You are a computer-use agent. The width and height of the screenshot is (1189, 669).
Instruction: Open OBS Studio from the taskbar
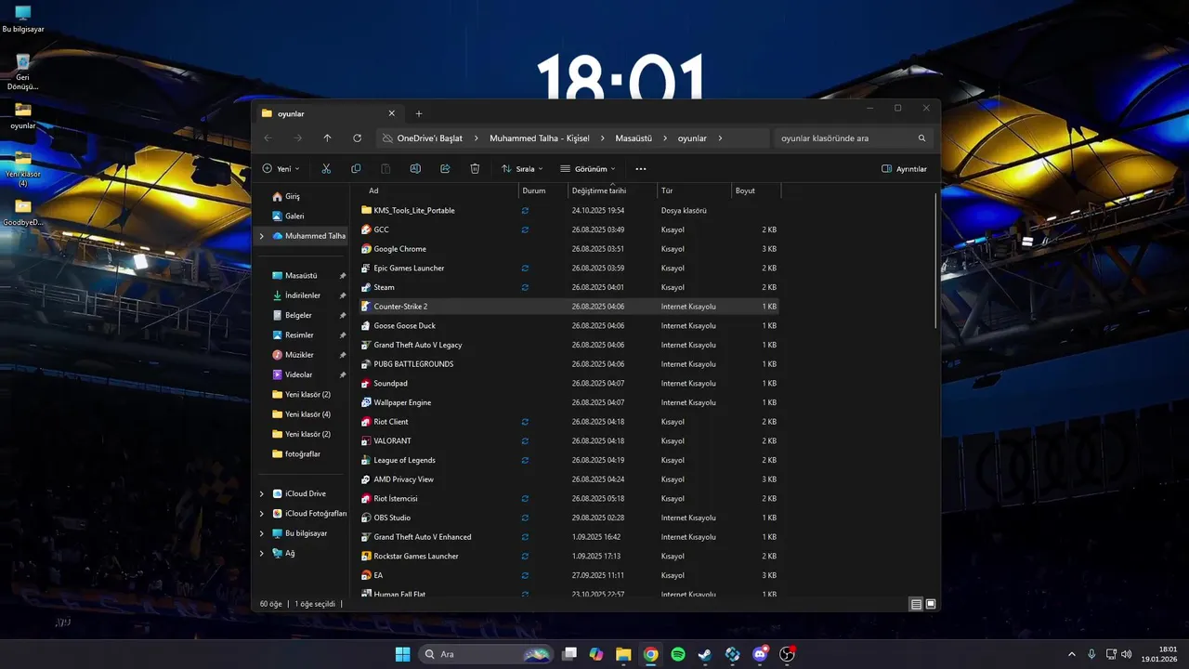pyautogui.click(x=787, y=654)
